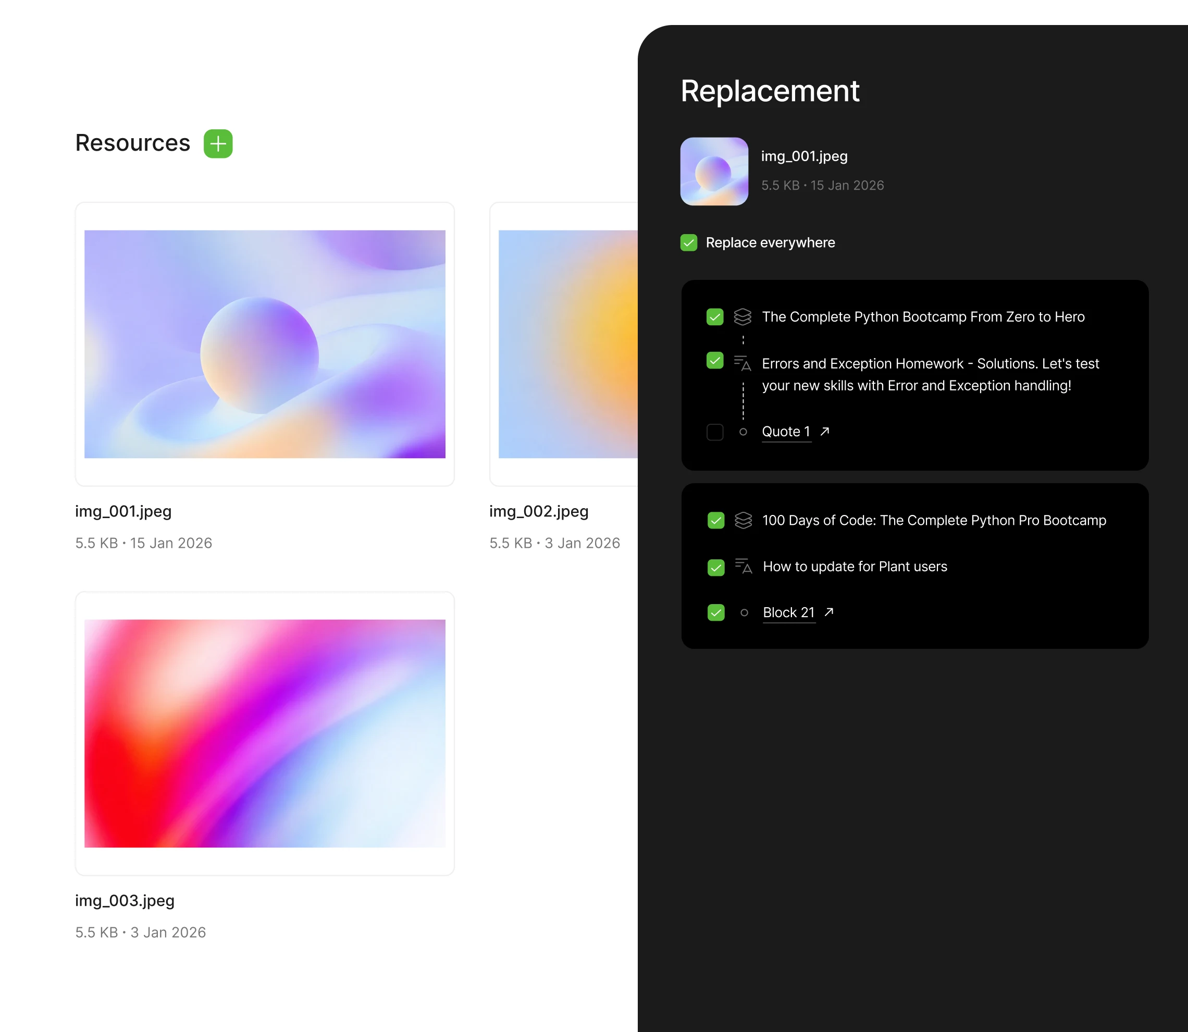Image resolution: width=1188 pixels, height=1032 pixels.
Task: Click the img_001.jpeg preview in Replacement panel
Action: pyautogui.click(x=714, y=171)
